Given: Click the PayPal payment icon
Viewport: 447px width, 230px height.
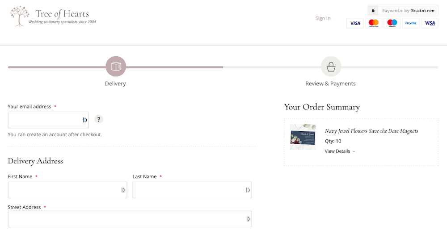Looking at the screenshot, I should (411, 23).
